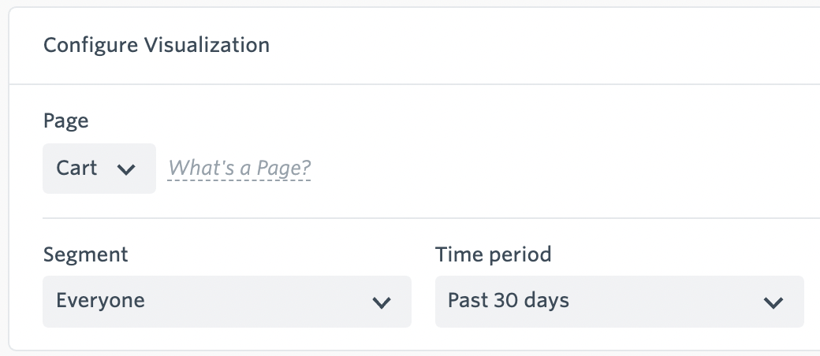Click the Segment field label
This screenshot has width=820, height=356.
pos(85,254)
